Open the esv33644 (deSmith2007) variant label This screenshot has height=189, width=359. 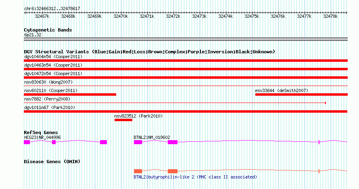(282, 90)
